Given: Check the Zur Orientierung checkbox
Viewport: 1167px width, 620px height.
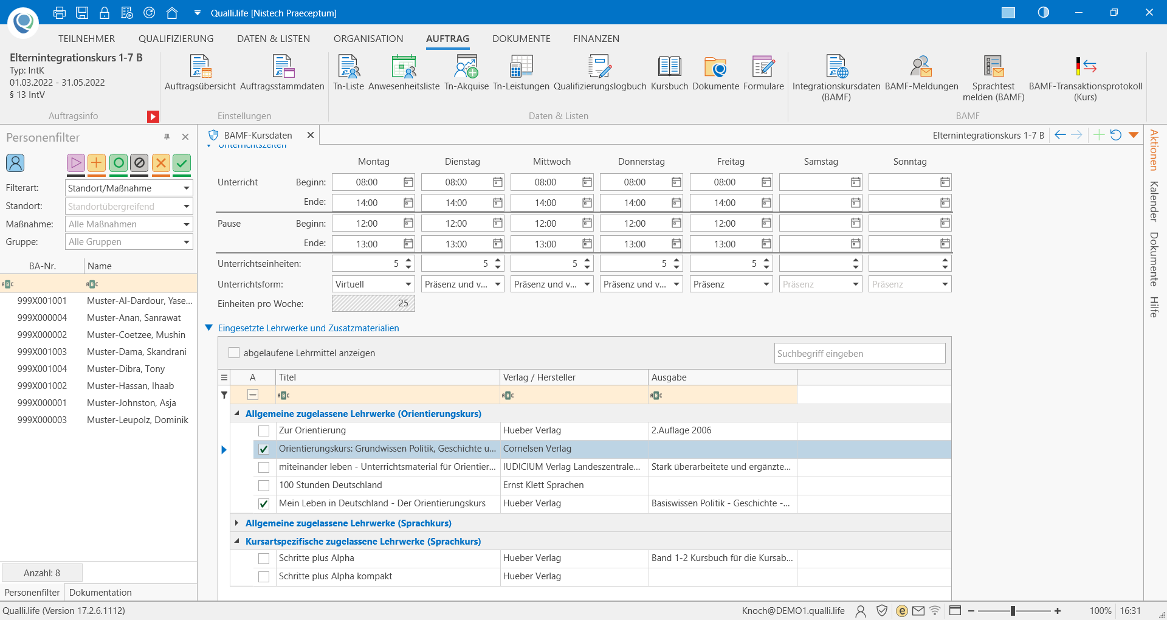Looking at the screenshot, I should pos(264,431).
